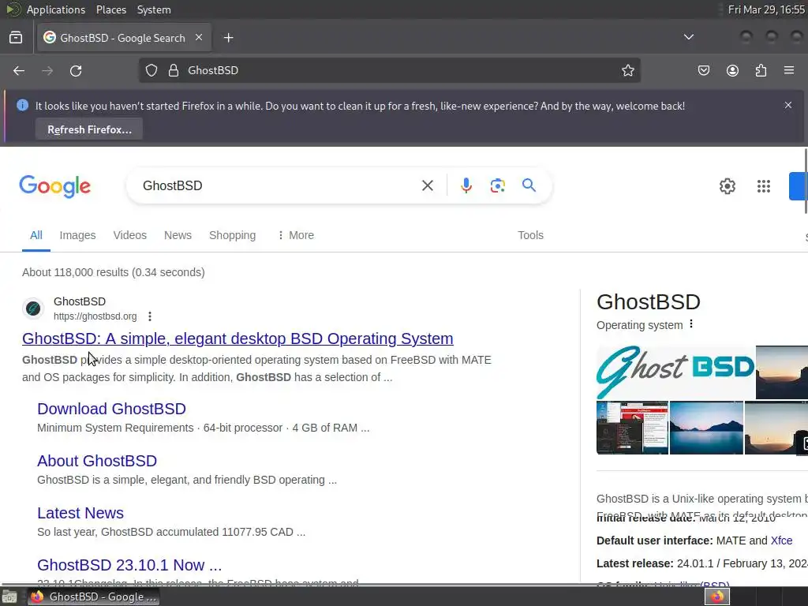The image size is (808, 606).
Task: Submit search with magnifier icon
Action: [529, 185]
